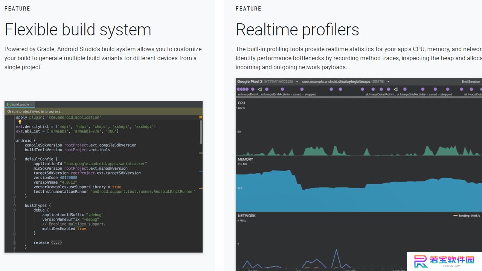This screenshot has width=482, height=271.
Task: Collapse the defaultConfig { code block
Action: [14, 159]
